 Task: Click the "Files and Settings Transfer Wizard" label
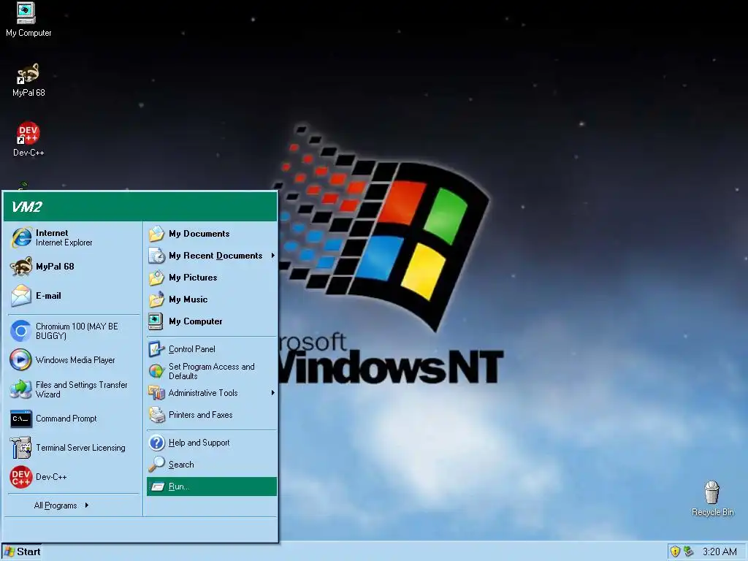[82, 389]
